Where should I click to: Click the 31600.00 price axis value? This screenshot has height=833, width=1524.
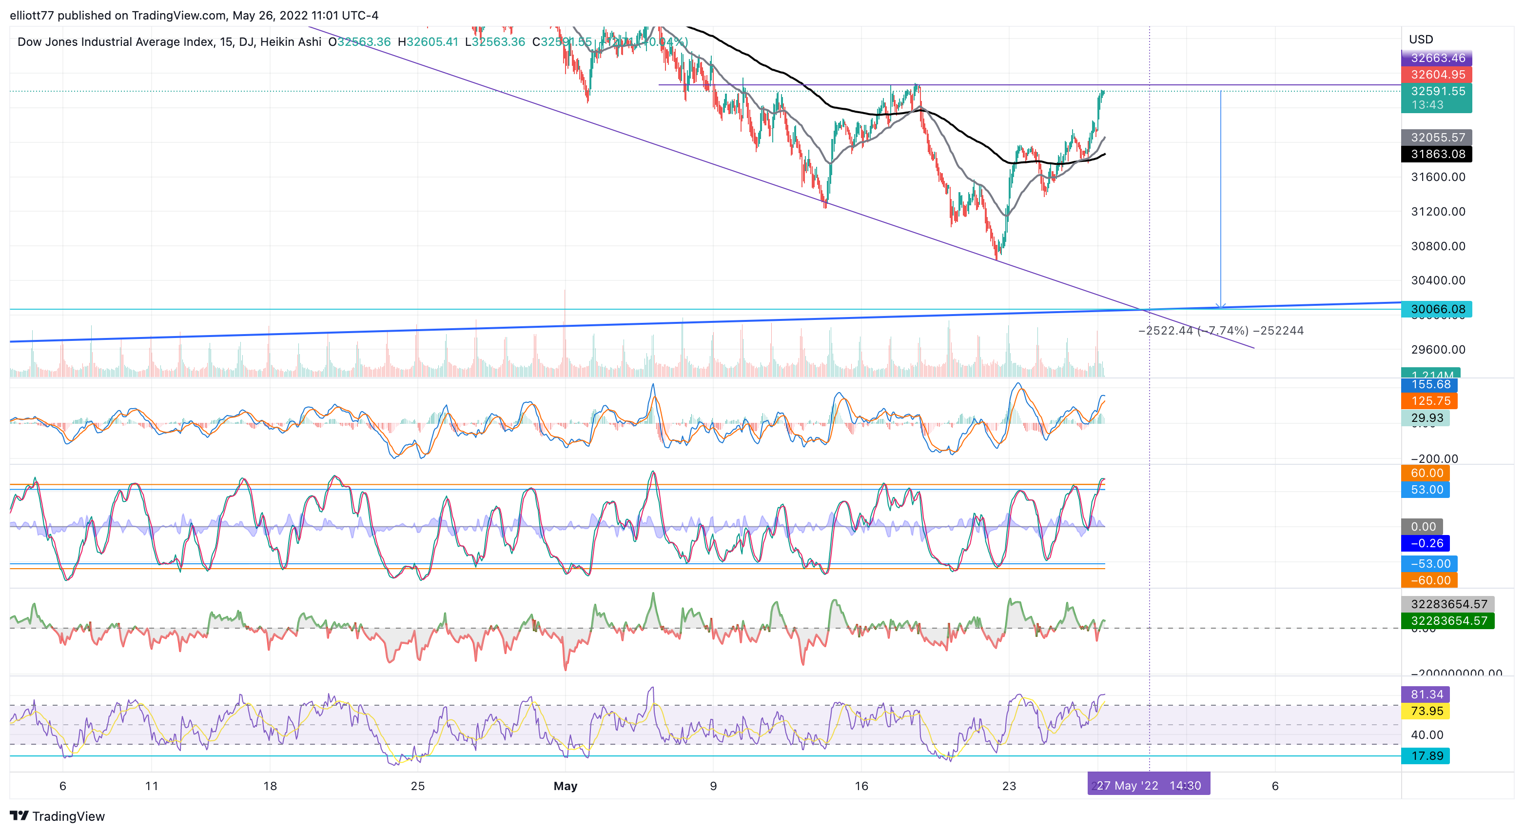(x=1438, y=177)
